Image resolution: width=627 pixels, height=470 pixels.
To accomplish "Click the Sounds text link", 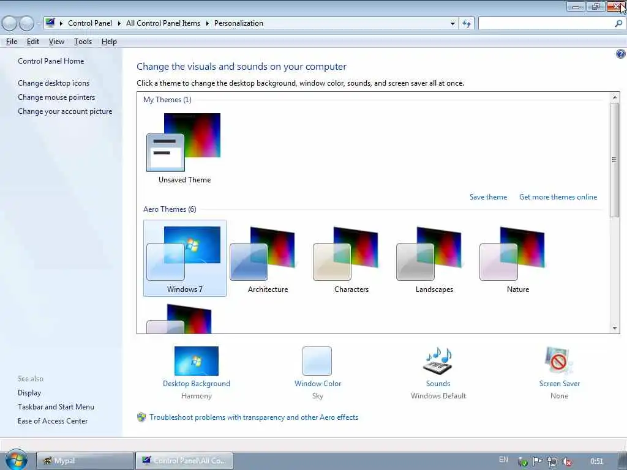I will click(x=438, y=384).
